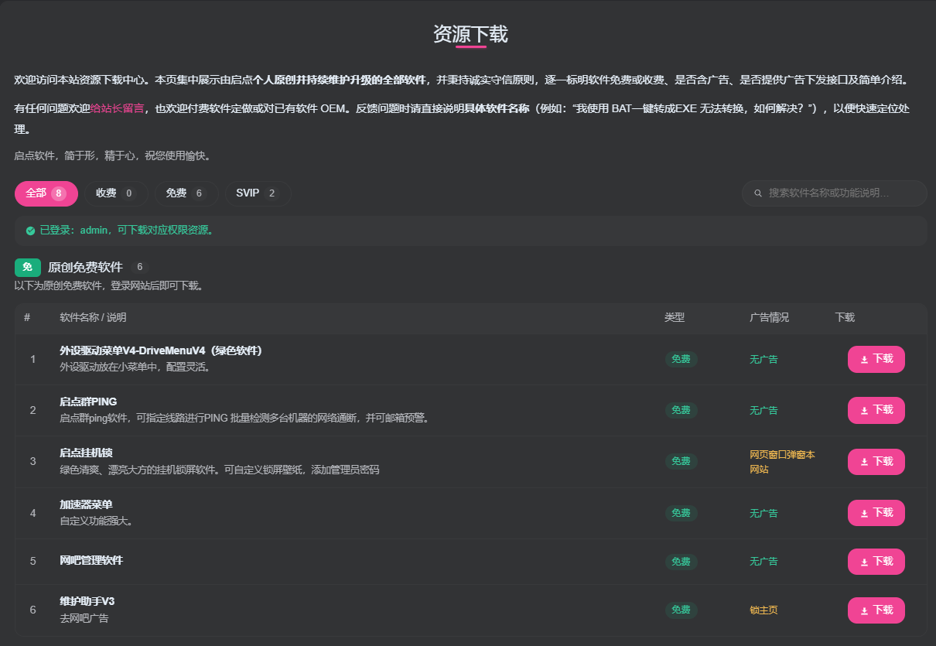Click 无广告 label in 网吧管理软件 row
936x646 pixels.
pyautogui.click(x=763, y=562)
